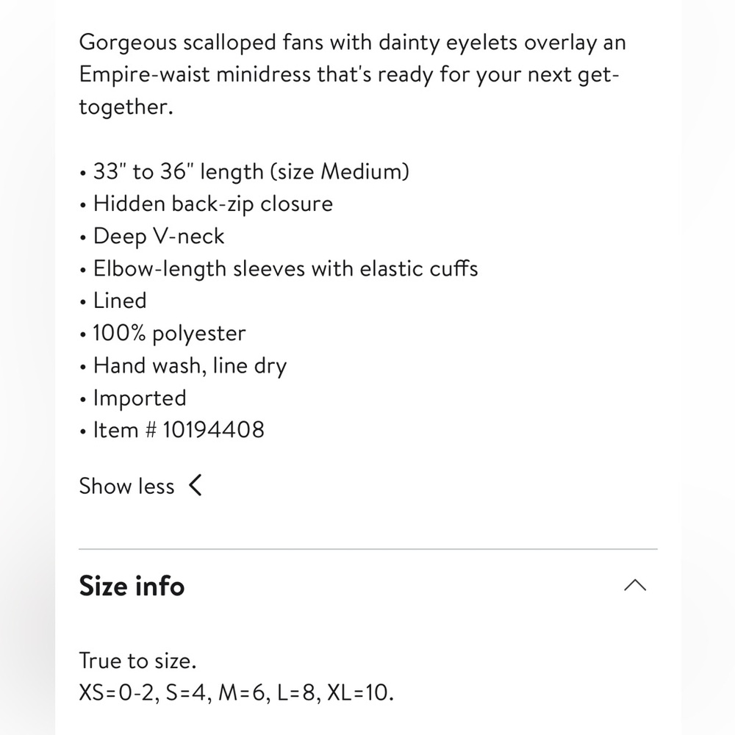Click the divider line above Size info
The width and height of the screenshot is (735, 735).
368,549
